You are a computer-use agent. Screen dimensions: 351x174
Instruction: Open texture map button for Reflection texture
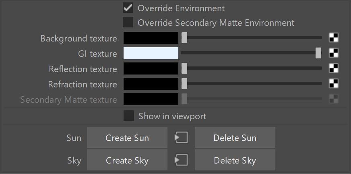point(334,68)
